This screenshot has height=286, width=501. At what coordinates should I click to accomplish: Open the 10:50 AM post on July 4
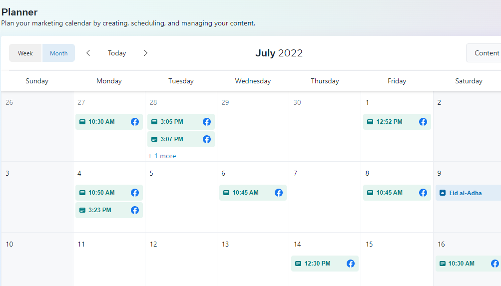coord(102,193)
